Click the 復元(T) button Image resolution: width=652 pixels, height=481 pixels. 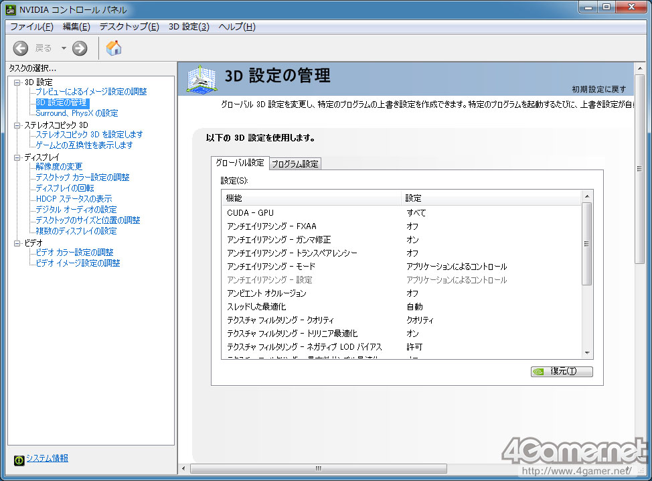coord(562,371)
